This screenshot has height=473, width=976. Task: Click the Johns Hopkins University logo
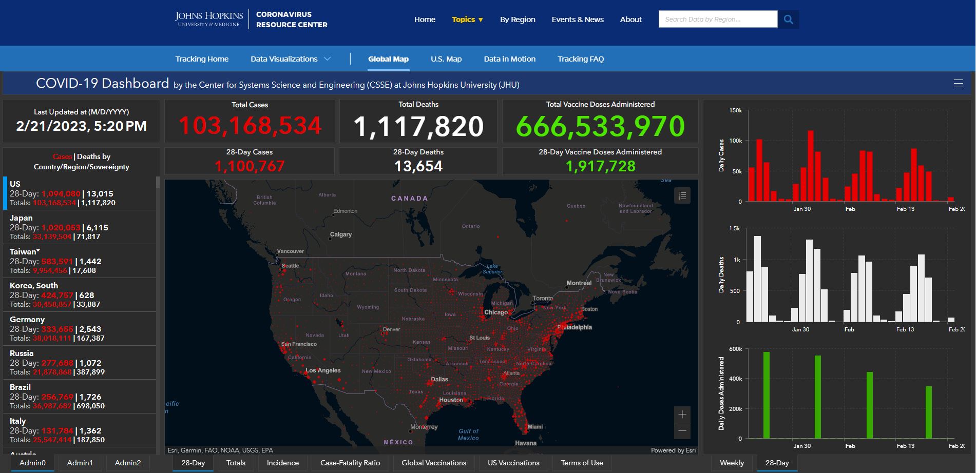tap(209, 19)
